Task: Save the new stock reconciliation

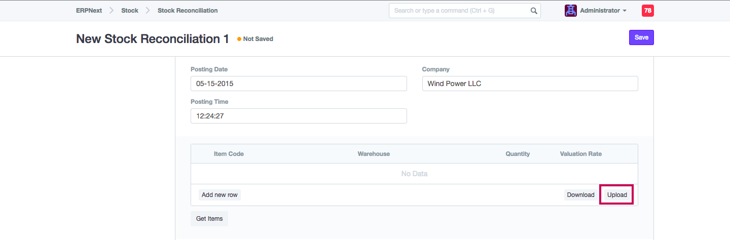Action: click(641, 37)
